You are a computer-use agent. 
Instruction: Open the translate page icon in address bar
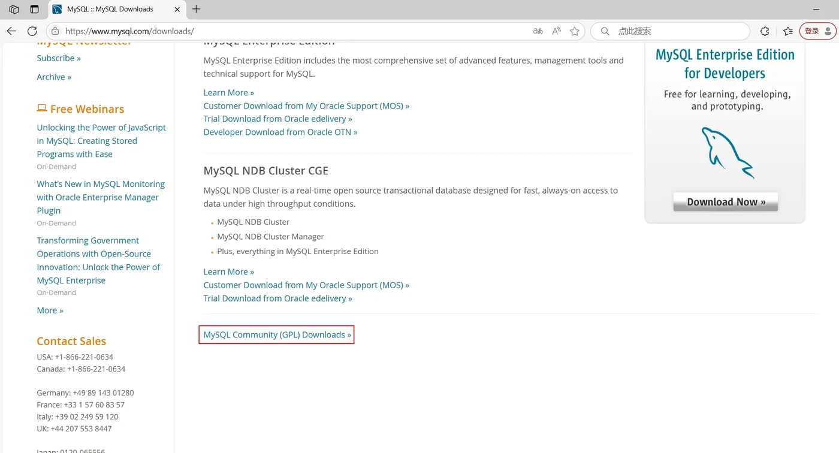(538, 31)
